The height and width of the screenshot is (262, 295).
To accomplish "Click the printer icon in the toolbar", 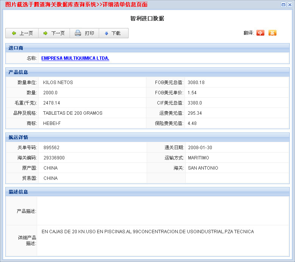I will tap(78, 33).
